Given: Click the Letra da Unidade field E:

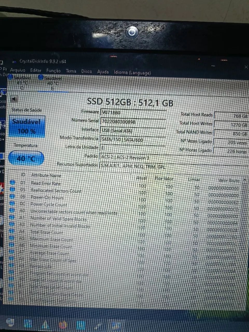Looking at the screenshot, I should coord(133,148).
